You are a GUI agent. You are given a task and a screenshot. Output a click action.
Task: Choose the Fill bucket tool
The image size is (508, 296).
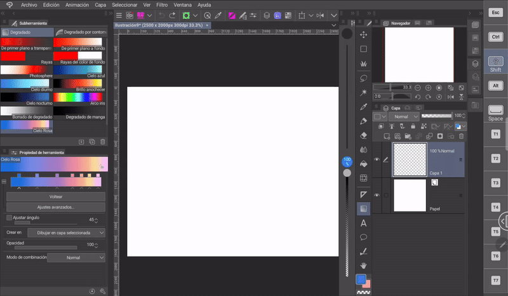pos(364,165)
